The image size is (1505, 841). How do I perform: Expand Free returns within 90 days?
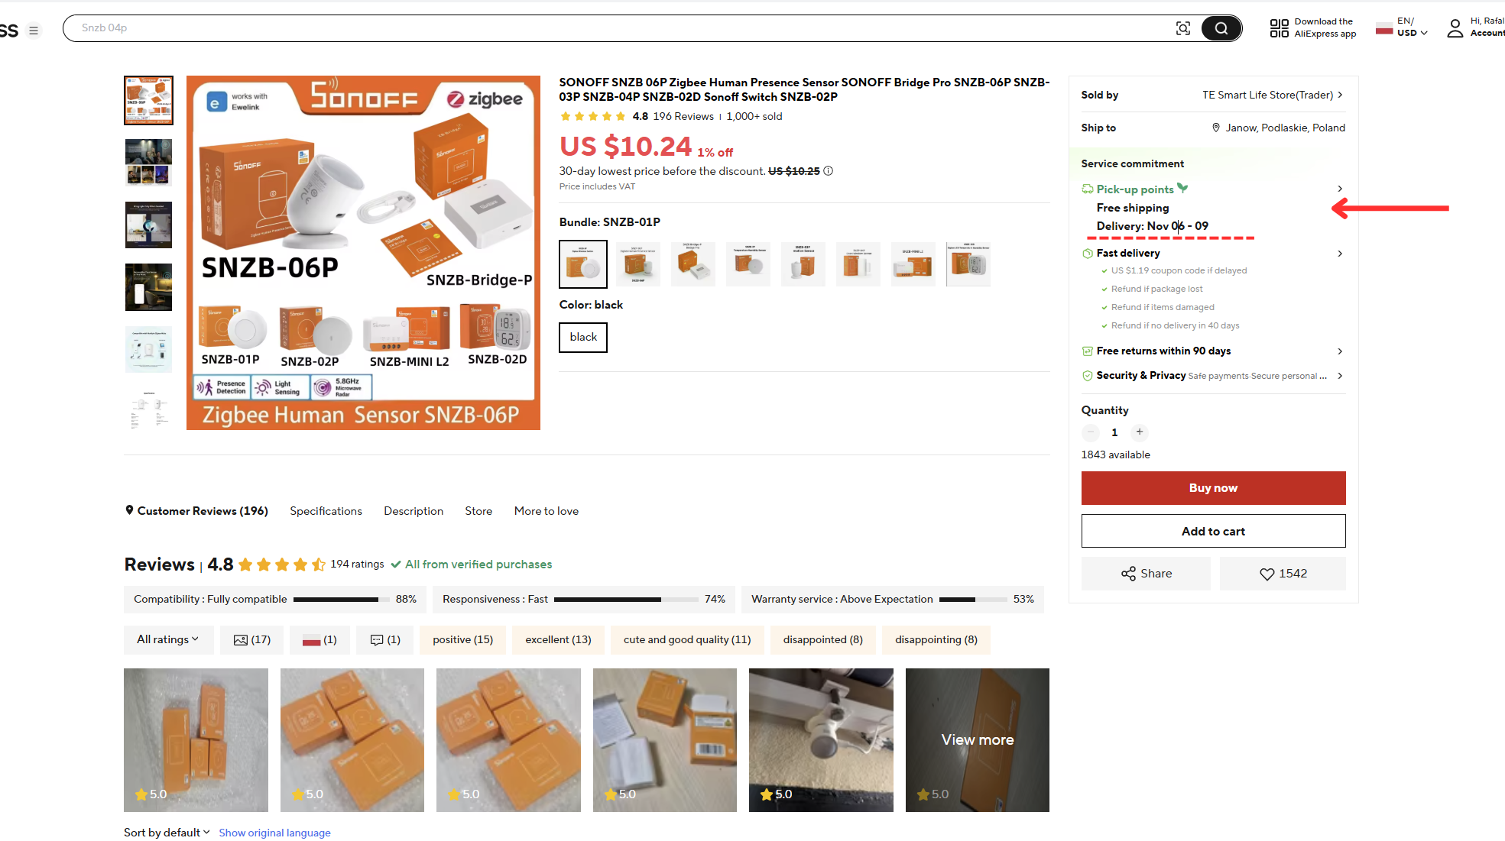[1213, 351]
